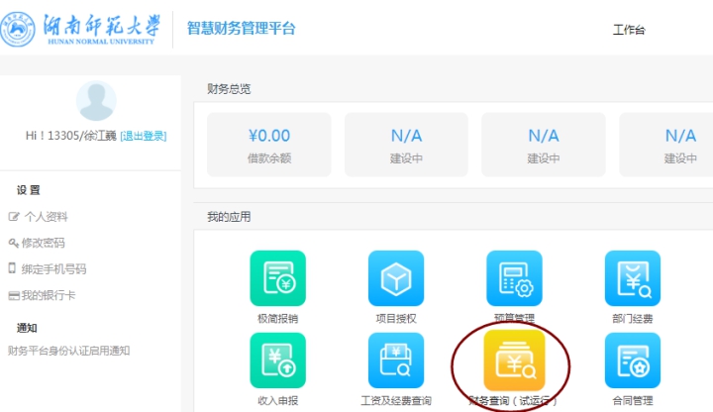Screen dimensions: 713x412
Task: Open the 预算管理 calculator icon
Action: pyautogui.click(x=514, y=278)
